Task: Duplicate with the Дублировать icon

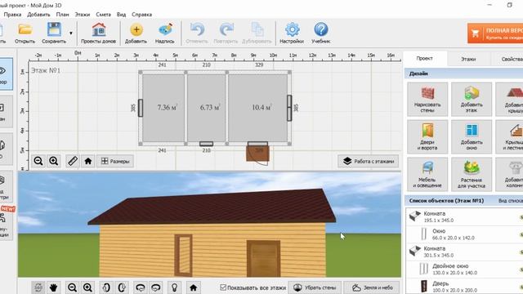Action: 257,33
